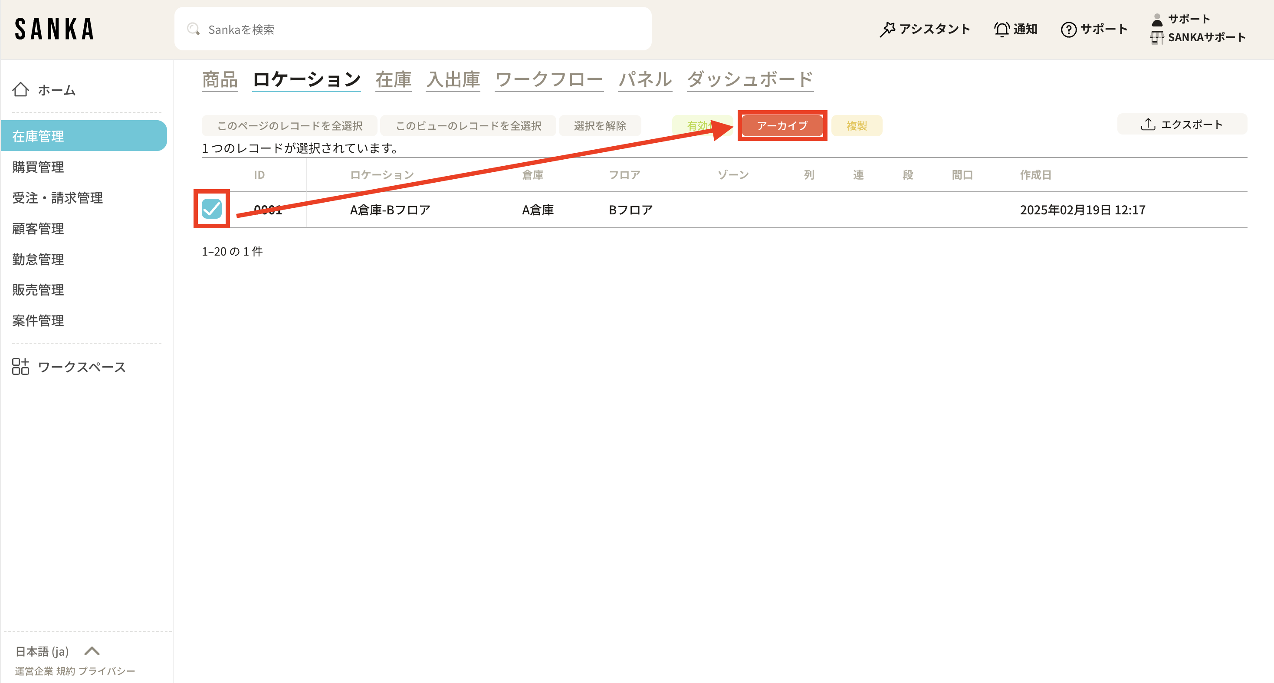Click the user profile avatar icon
The height and width of the screenshot is (683, 1274).
(1157, 20)
